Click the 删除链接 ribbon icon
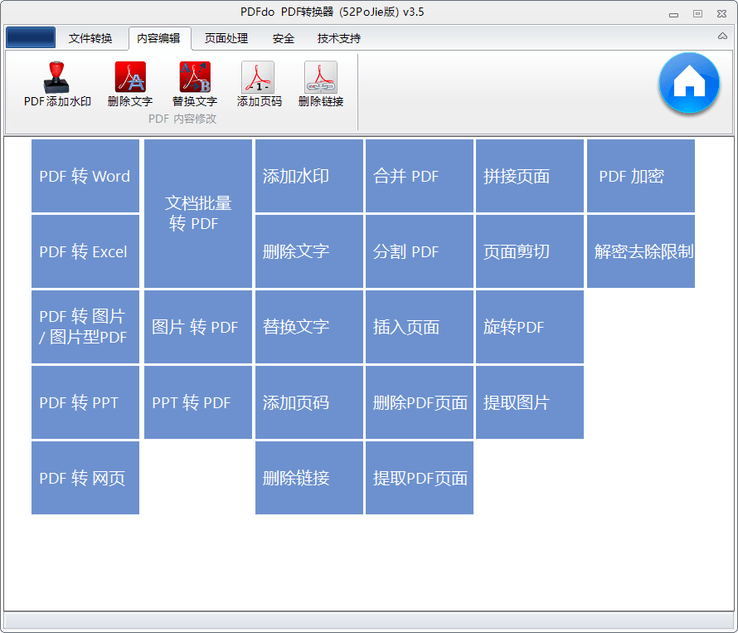Viewport: 738px width, 633px height. click(x=321, y=78)
